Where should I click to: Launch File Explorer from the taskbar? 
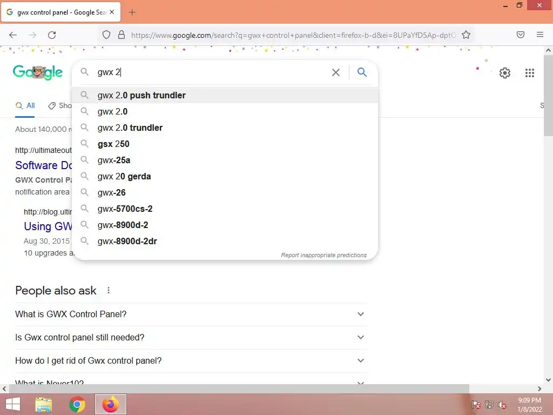click(x=44, y=404)
